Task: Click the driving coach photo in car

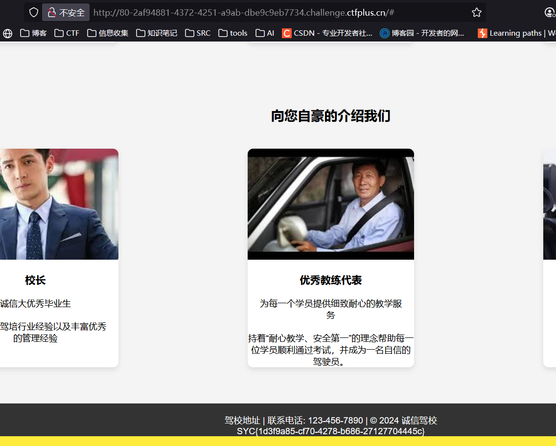Action: [331, 204]
